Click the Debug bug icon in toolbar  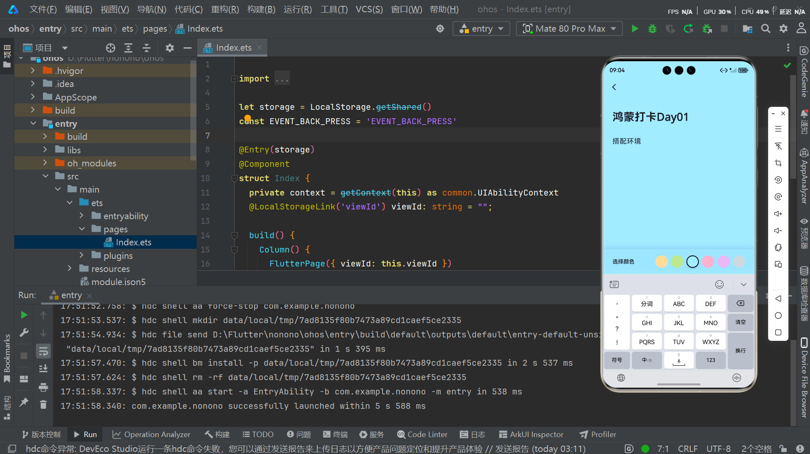[652, 29]
